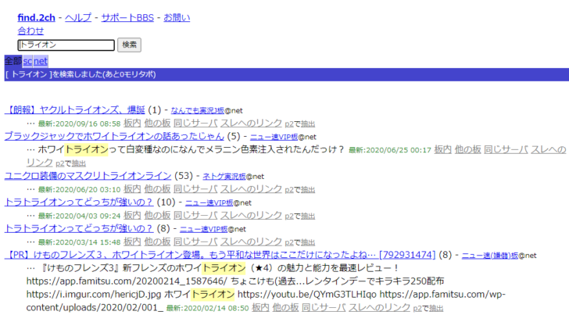
Task: Open thread ユニクロ装備のマスクリトライオンライン
Action: (x=88, y=176)
